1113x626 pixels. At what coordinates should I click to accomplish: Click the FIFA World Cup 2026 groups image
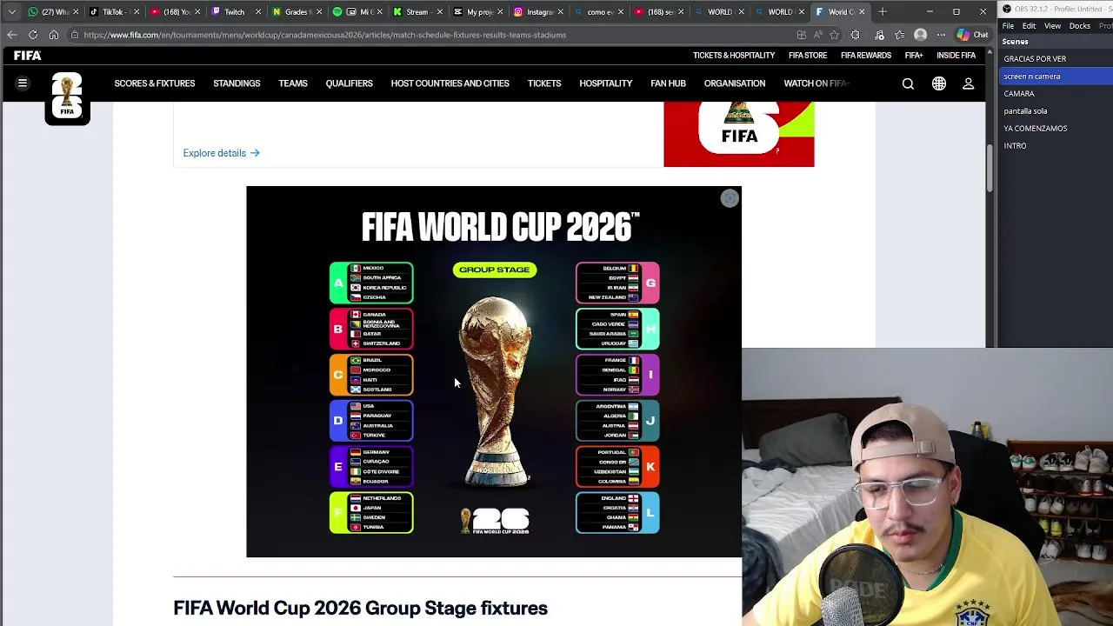tap(494, 371)
